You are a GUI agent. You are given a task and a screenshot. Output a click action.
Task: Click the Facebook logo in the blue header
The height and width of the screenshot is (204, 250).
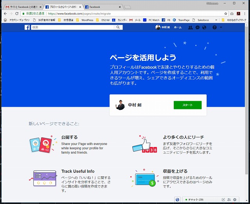tap(27, 27)
